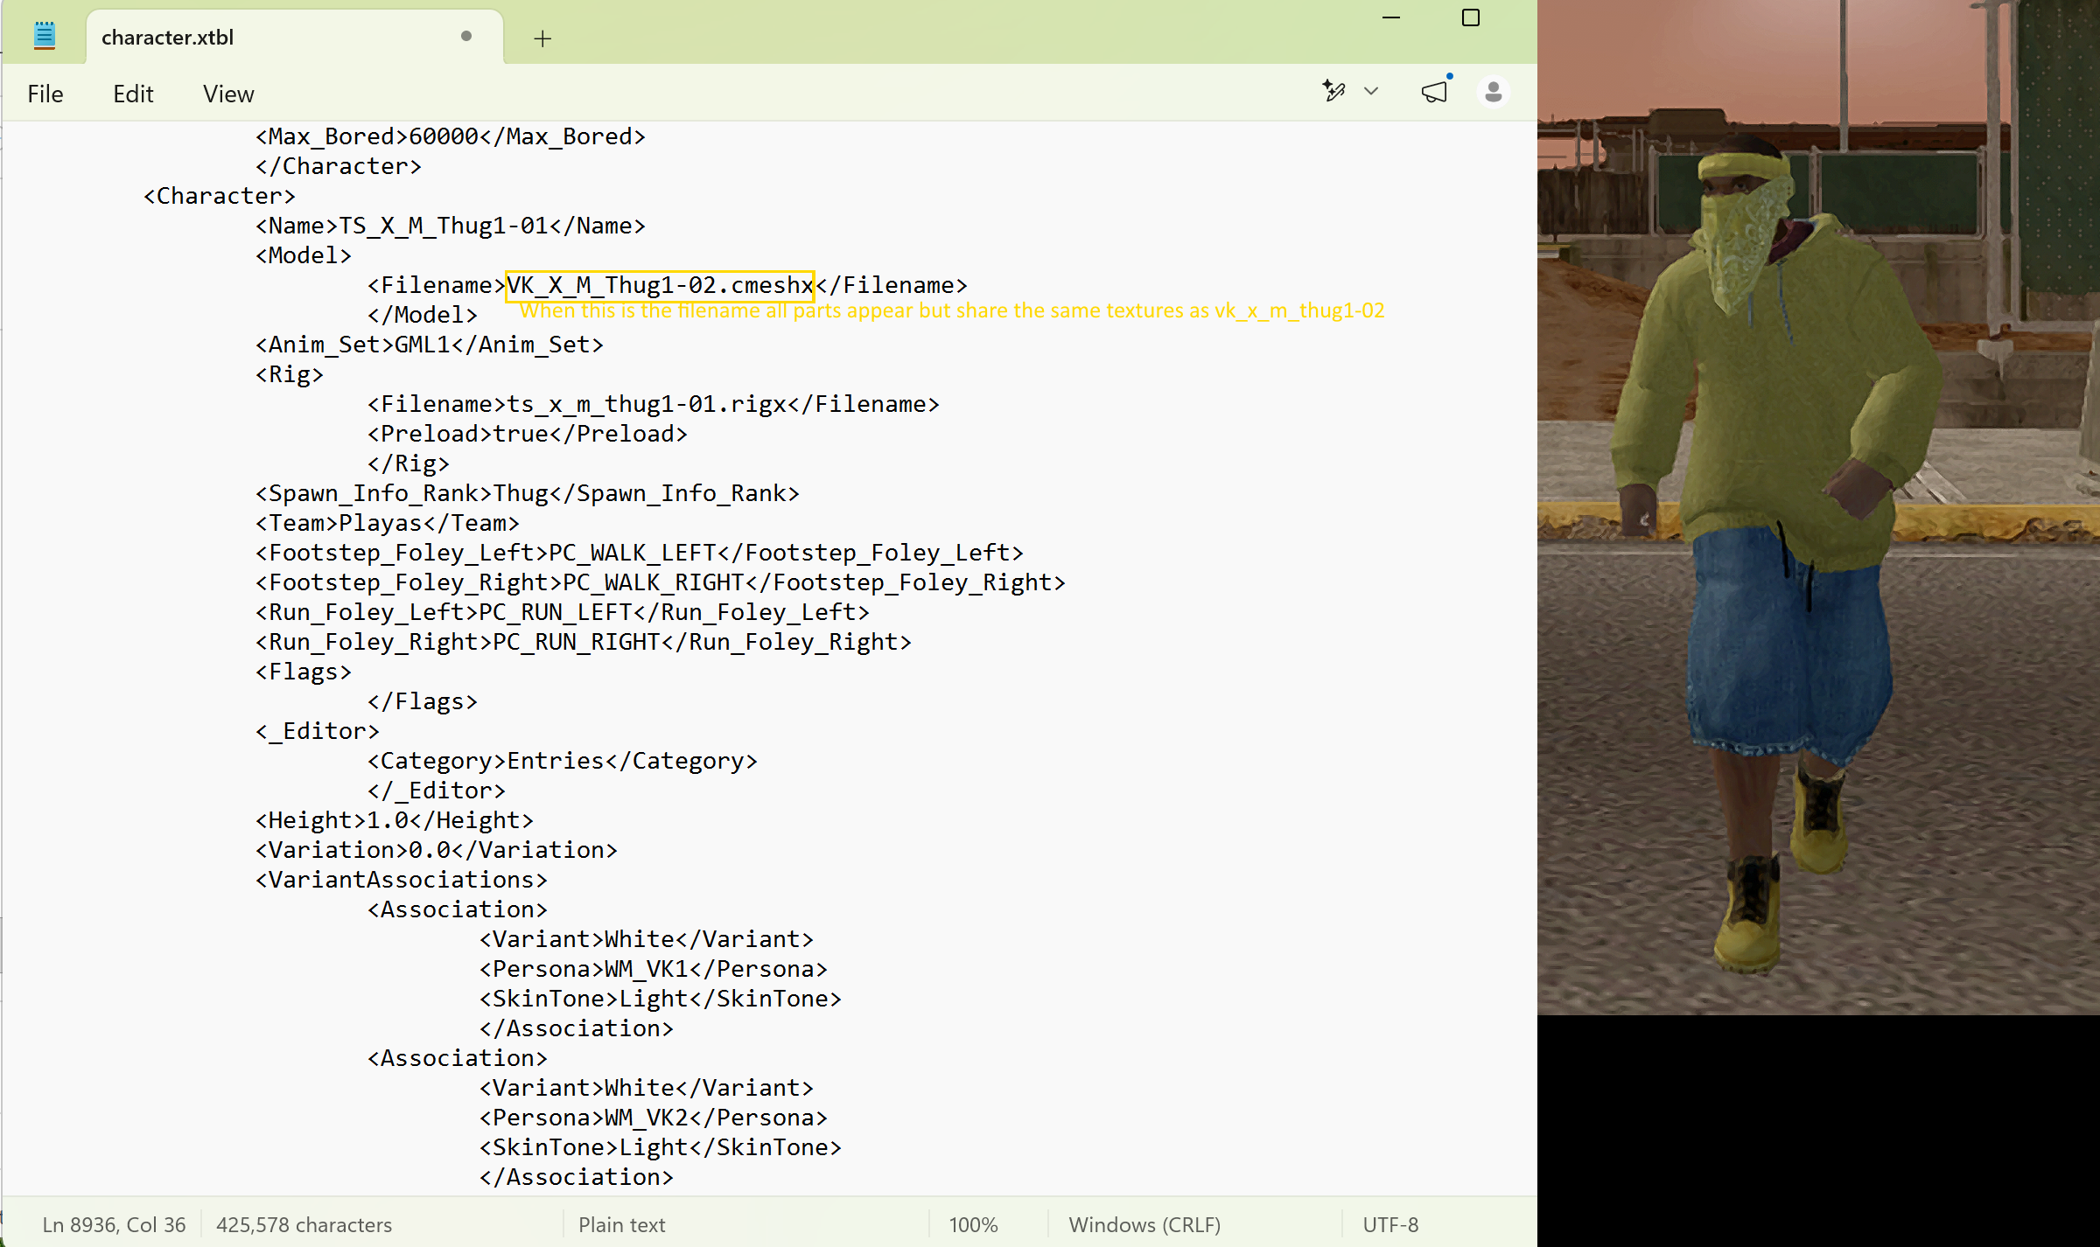Click the game character screenshot image
The image size is (2100, 1247).
click(1818, 507)
